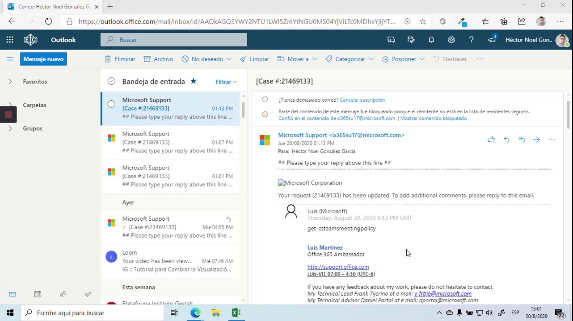Screen dimensions: 573x321
Task: Switch to the To Do tasks icon
Action: pos(88,294)
